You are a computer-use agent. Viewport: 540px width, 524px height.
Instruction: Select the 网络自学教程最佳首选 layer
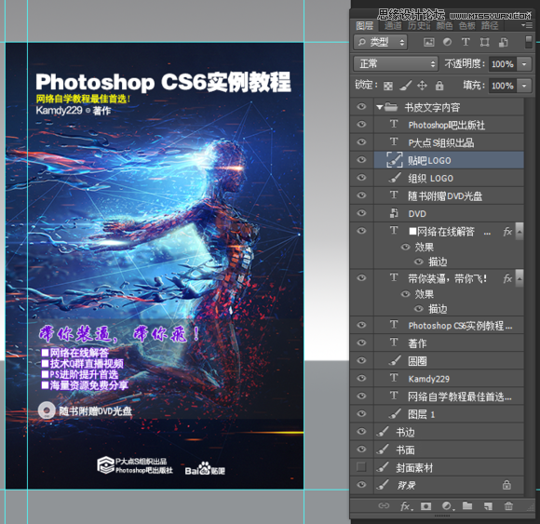(449, 396)
